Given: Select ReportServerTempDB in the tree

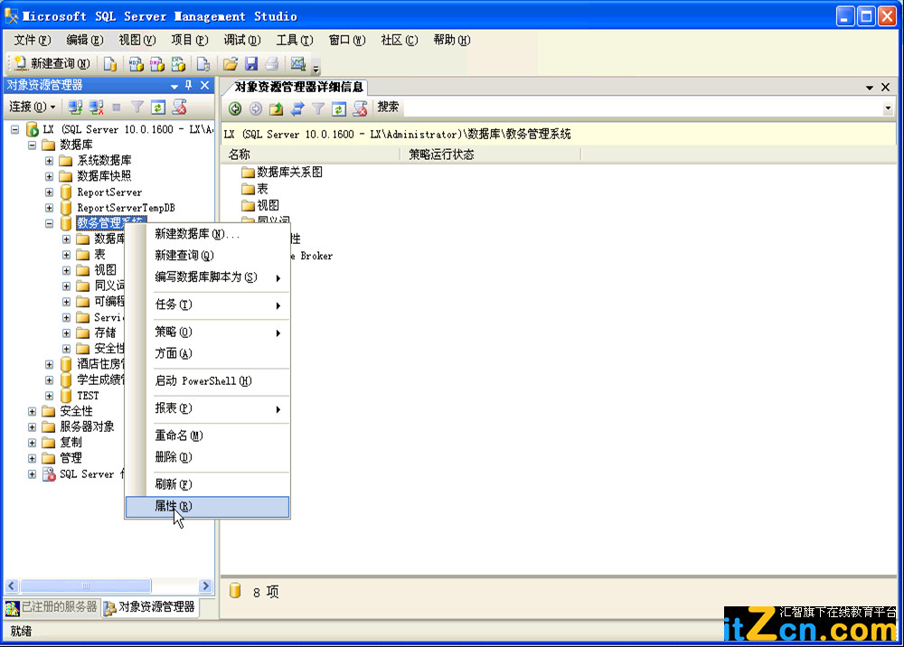Looking at the screenshot, I should (x=126, y=208).
